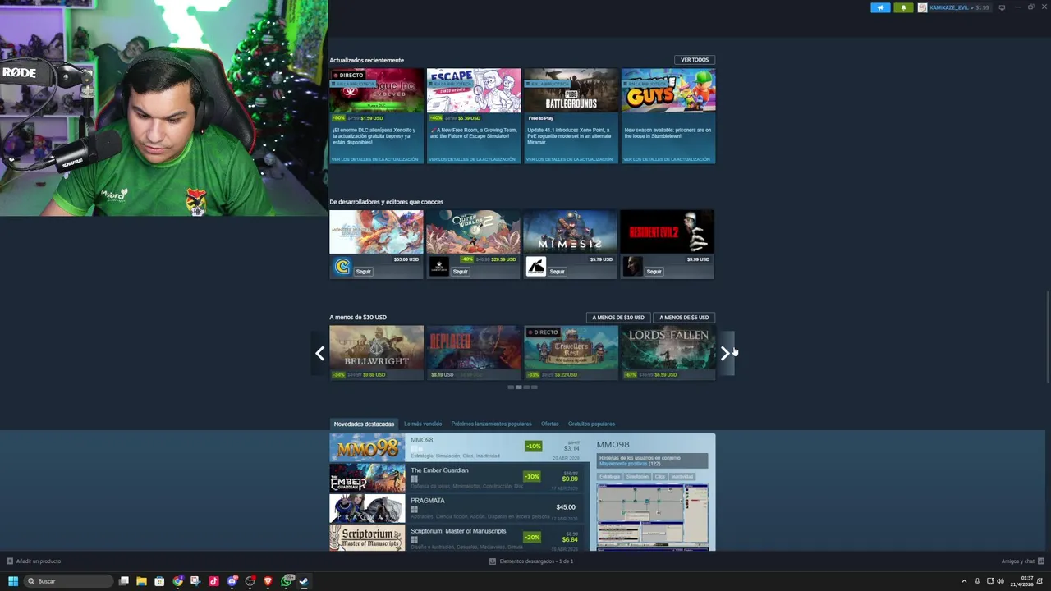The height and width of the screenshot is (591, 1051).
Task: Click the taskbar Buscar search box
Action: 69,581
